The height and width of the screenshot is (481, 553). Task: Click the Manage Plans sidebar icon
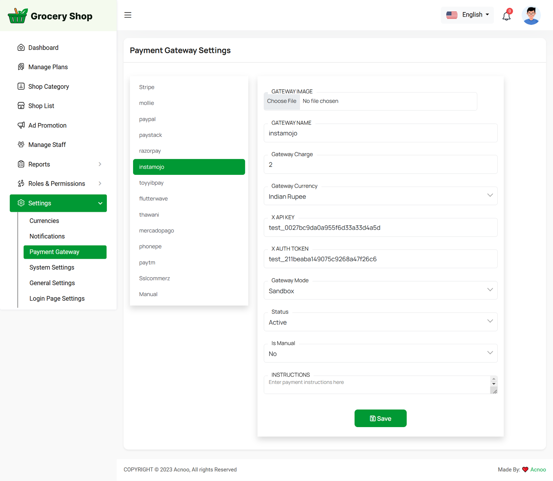click(x=21, y=67)
